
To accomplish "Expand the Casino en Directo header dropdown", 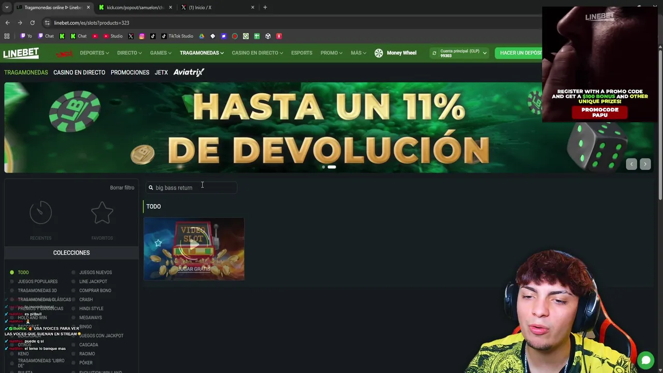I will [x=257, y=53].
